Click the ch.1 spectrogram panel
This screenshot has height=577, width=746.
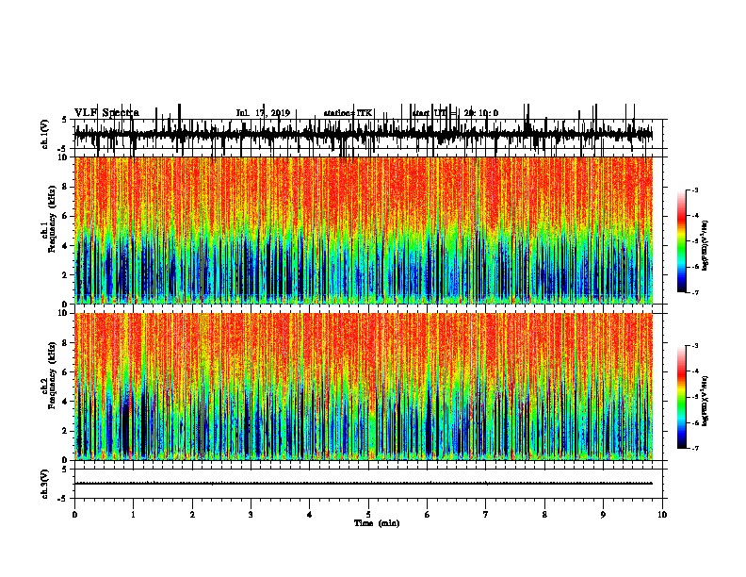364,230
